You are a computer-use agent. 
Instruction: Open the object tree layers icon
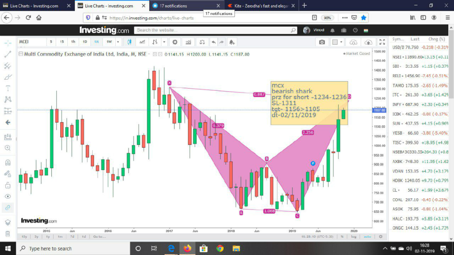(8, 222)
